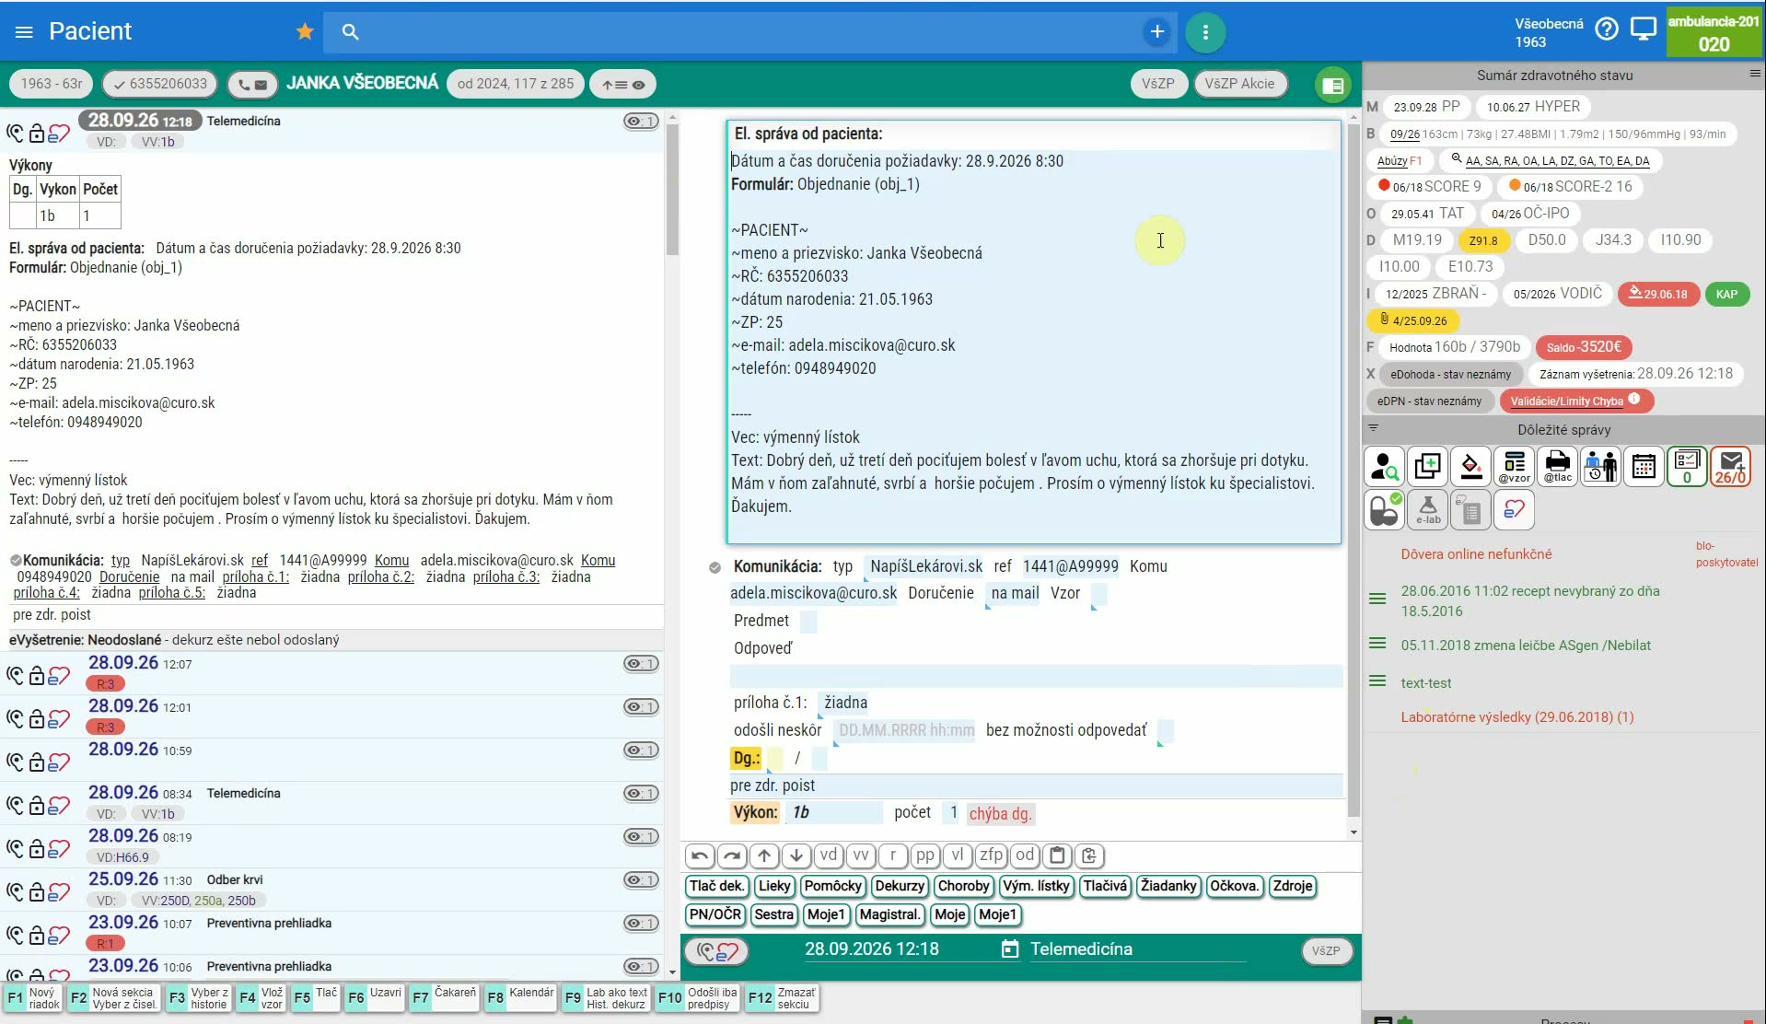This screenshot has height=1024, width=1766.
Task: Click the @tlac printer icon
Action: [x=1558, y=467]
